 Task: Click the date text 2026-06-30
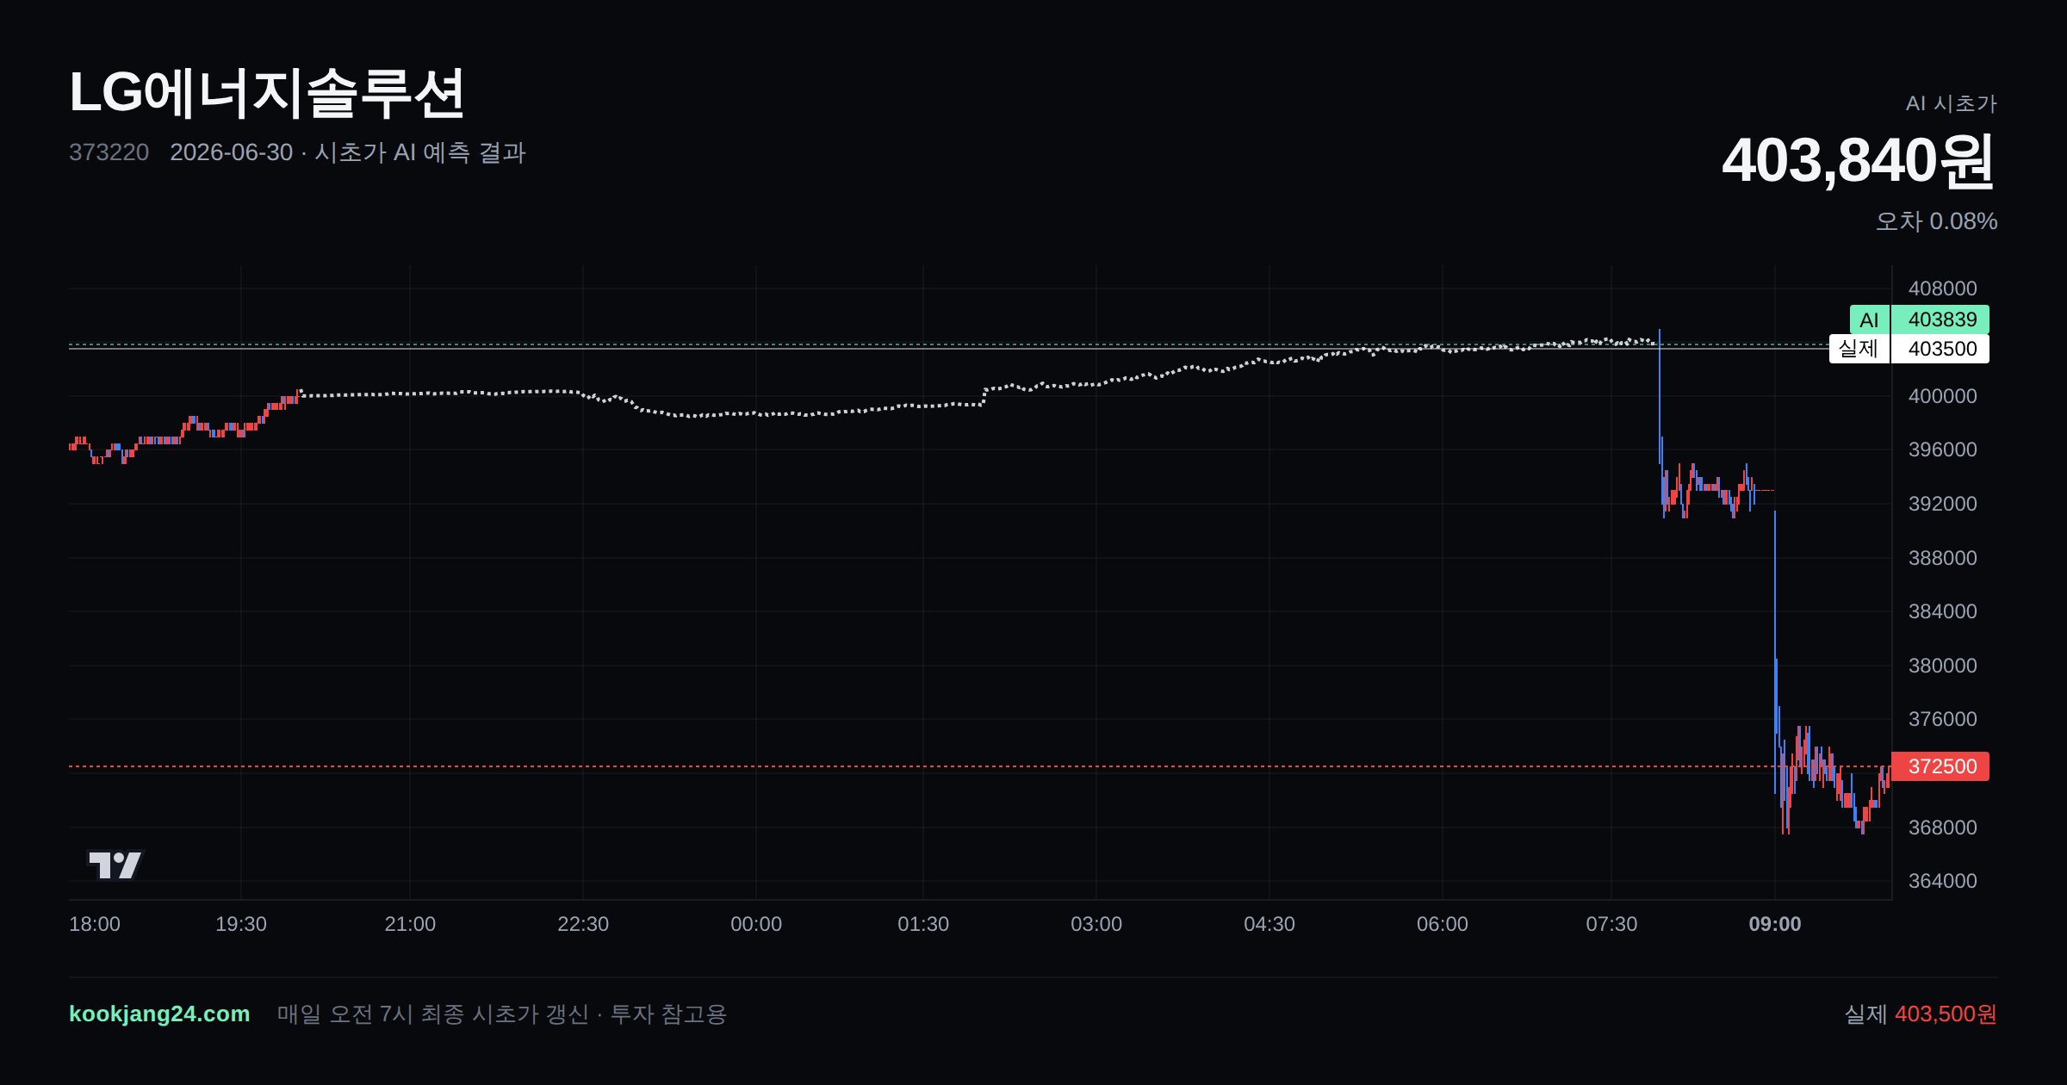(231, 152)
